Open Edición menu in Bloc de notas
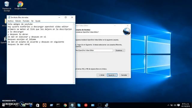This screenshot has width=192, height=108. 18,21
